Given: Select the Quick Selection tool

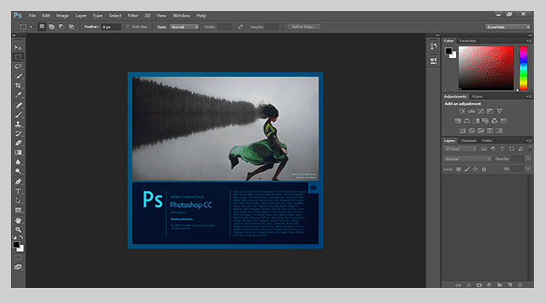Looking at the screenshot, I should click(18, 76).
